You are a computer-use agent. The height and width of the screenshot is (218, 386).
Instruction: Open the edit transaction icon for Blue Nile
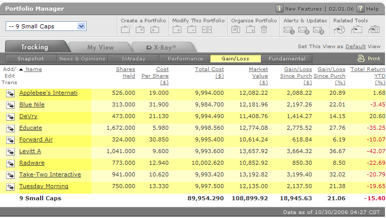[10, 105]
